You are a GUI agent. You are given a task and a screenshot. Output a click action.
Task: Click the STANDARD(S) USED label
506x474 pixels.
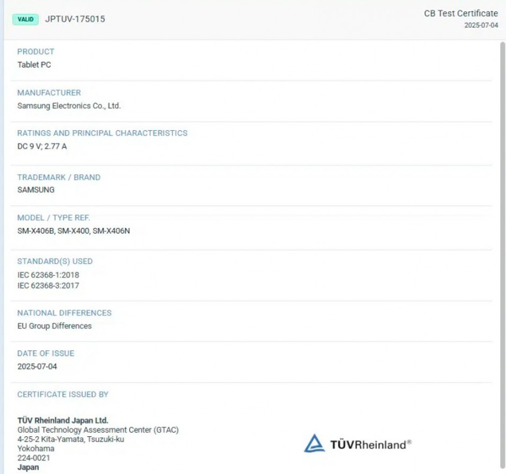coord(55,261)
